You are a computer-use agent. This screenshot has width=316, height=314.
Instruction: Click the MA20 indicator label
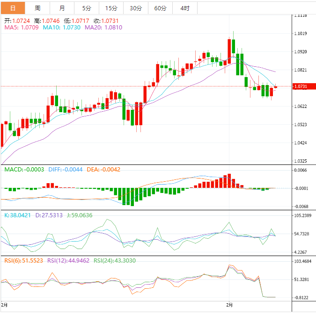pos(103,28)
